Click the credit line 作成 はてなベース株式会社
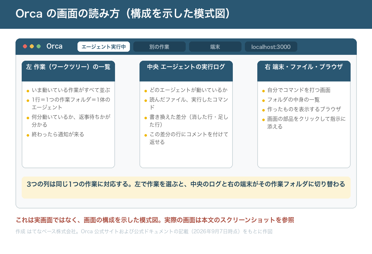The height and width of the screenshot is (254, 372). (144, 231)
